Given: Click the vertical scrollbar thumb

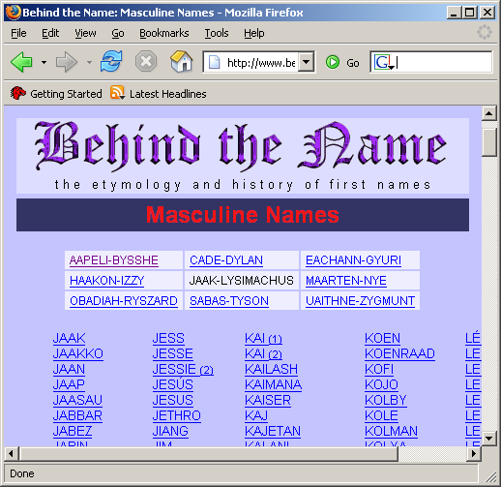Looking at the screenshot, I should (x=489, y=142).
